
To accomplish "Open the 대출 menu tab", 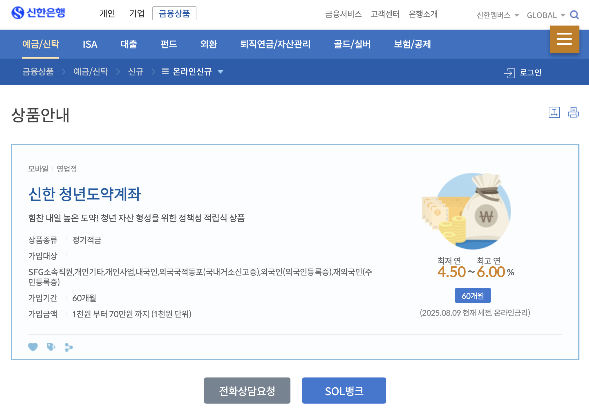I will 129,44.
